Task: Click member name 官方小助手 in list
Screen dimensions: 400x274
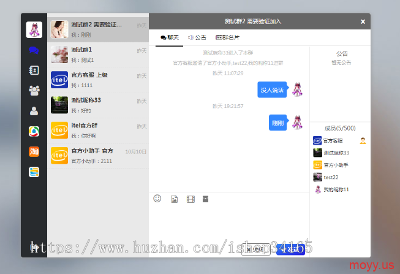Action: coord(336,166)
